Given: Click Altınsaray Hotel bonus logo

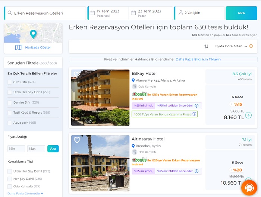Looking at the screenshot, I should tap(139, 160).
